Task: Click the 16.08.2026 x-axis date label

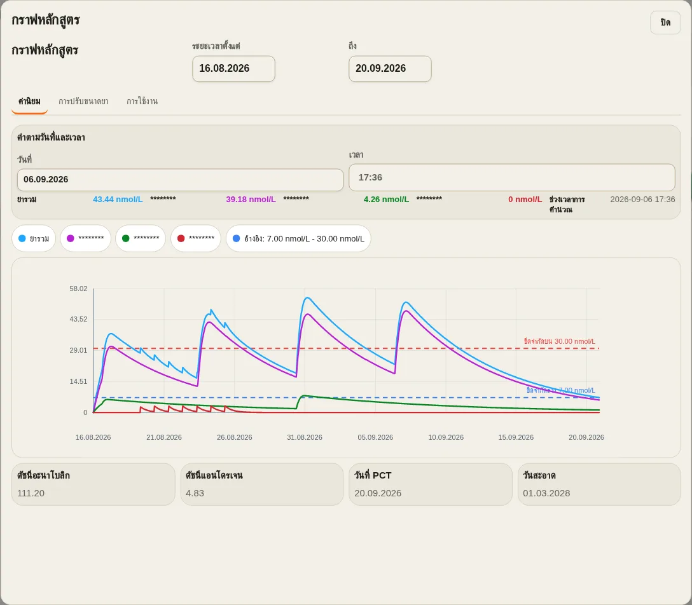Action: pos(93,437)
